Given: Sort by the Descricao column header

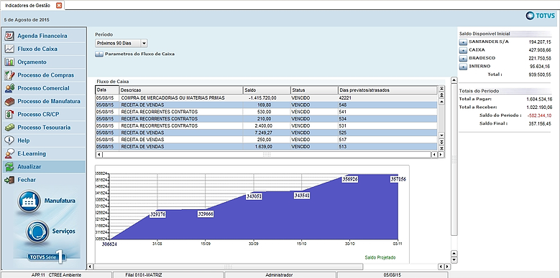Looking at the screenshot, I should (181, 90).
